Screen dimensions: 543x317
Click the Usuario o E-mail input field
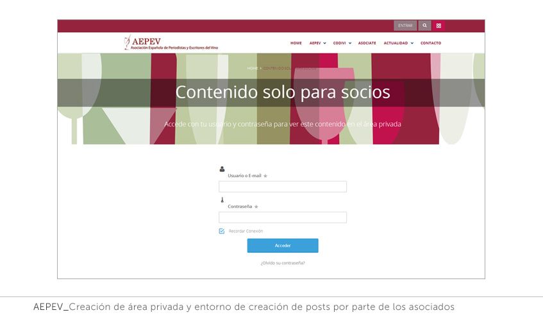click(283, 187)
